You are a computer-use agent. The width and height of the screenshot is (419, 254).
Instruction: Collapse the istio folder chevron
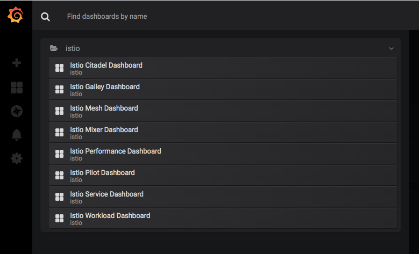pyautogui.click(x=391, y=48)
